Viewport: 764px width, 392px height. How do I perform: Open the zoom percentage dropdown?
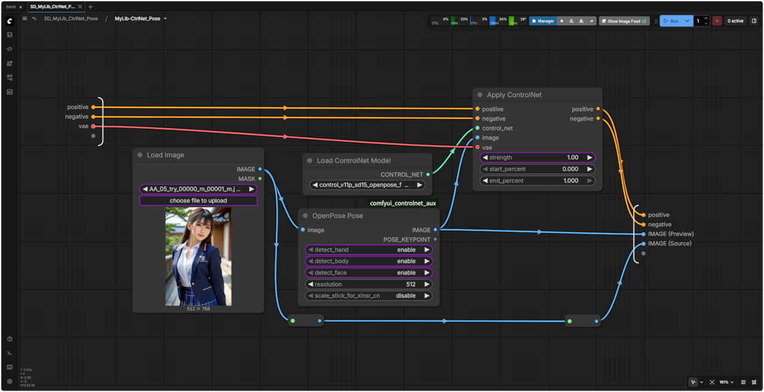(x=726, y=382)
